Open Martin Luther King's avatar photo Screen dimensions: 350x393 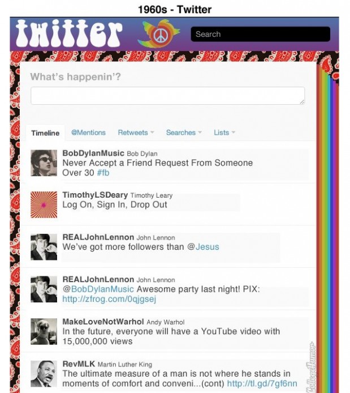click(44, 374)
